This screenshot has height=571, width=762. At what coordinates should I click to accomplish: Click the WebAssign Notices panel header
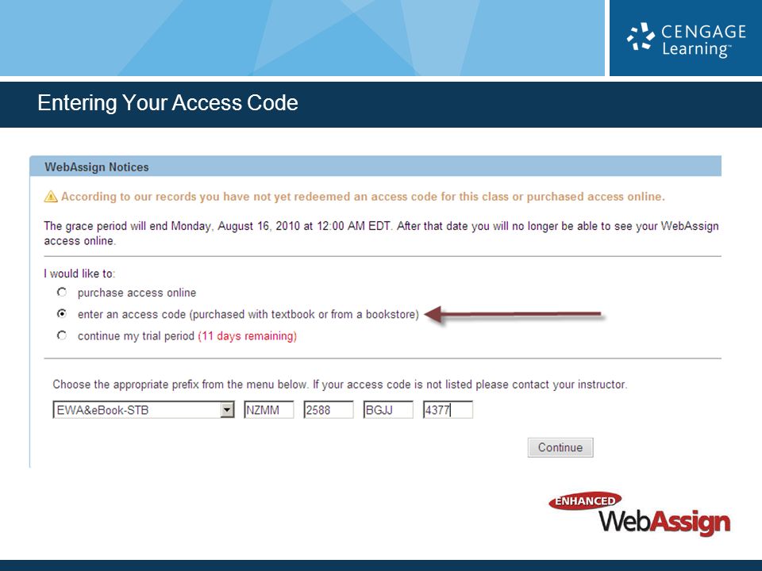click(x=375, y=167)
